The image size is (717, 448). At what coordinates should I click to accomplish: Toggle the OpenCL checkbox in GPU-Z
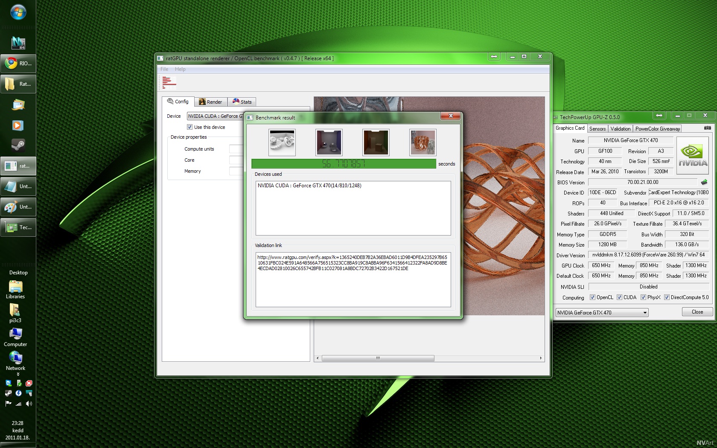point(592,297)
